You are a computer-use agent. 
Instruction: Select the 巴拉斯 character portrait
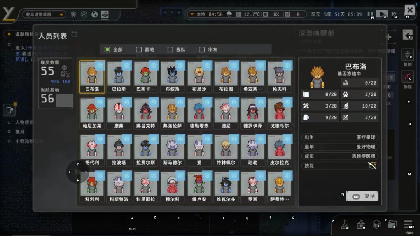(x=119, y=77)
